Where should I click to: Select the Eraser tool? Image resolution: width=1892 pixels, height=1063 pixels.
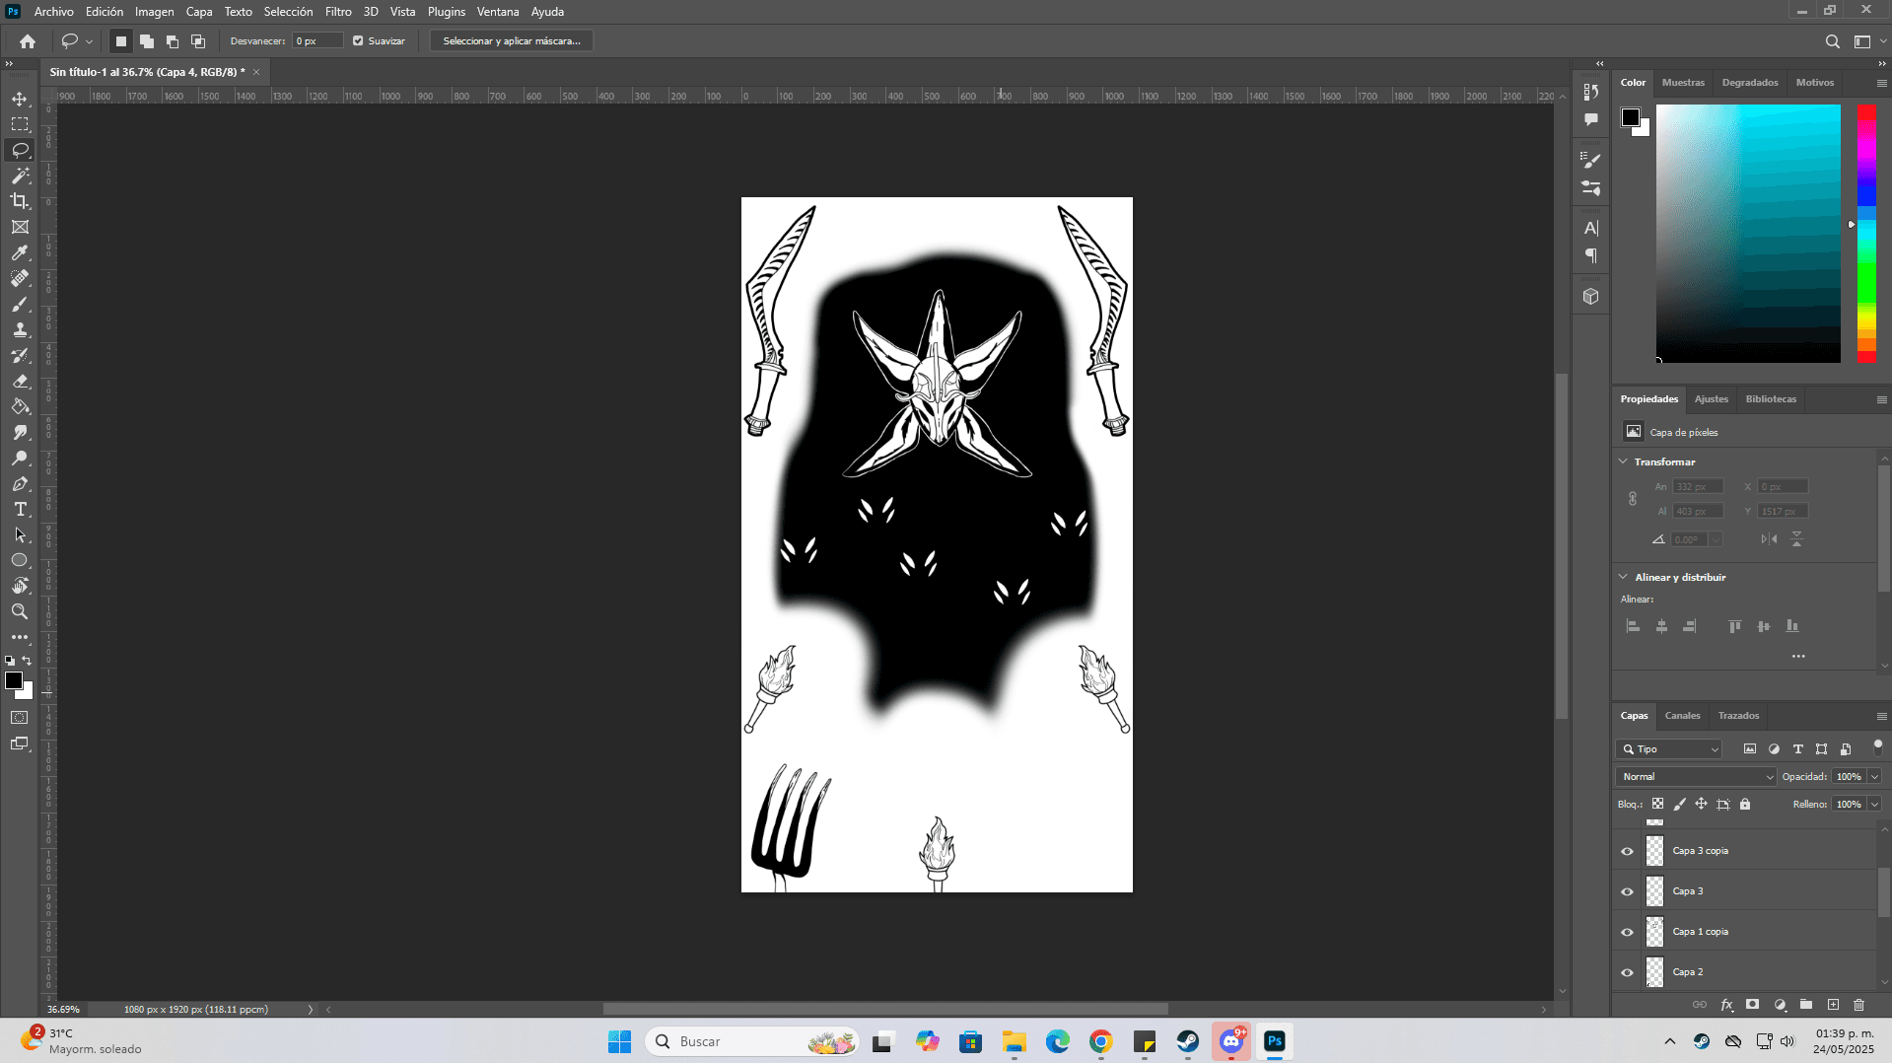[x=20, y=382]
